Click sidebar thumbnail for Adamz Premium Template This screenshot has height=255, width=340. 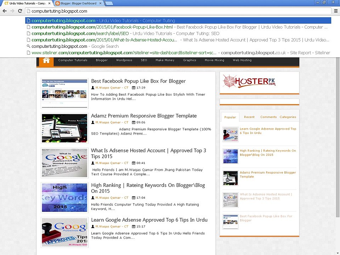tap(231, 178)
